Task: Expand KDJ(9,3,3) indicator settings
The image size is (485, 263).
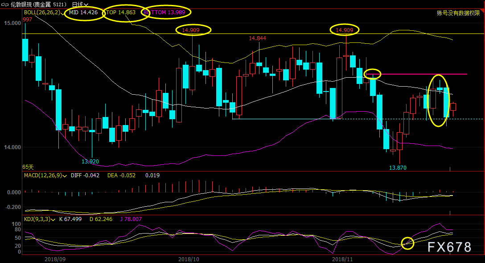Action: 53,220
